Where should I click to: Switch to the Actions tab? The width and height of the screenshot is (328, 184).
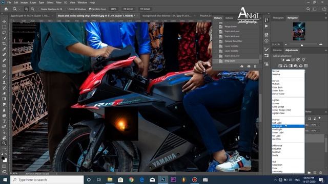pos(229,18)
